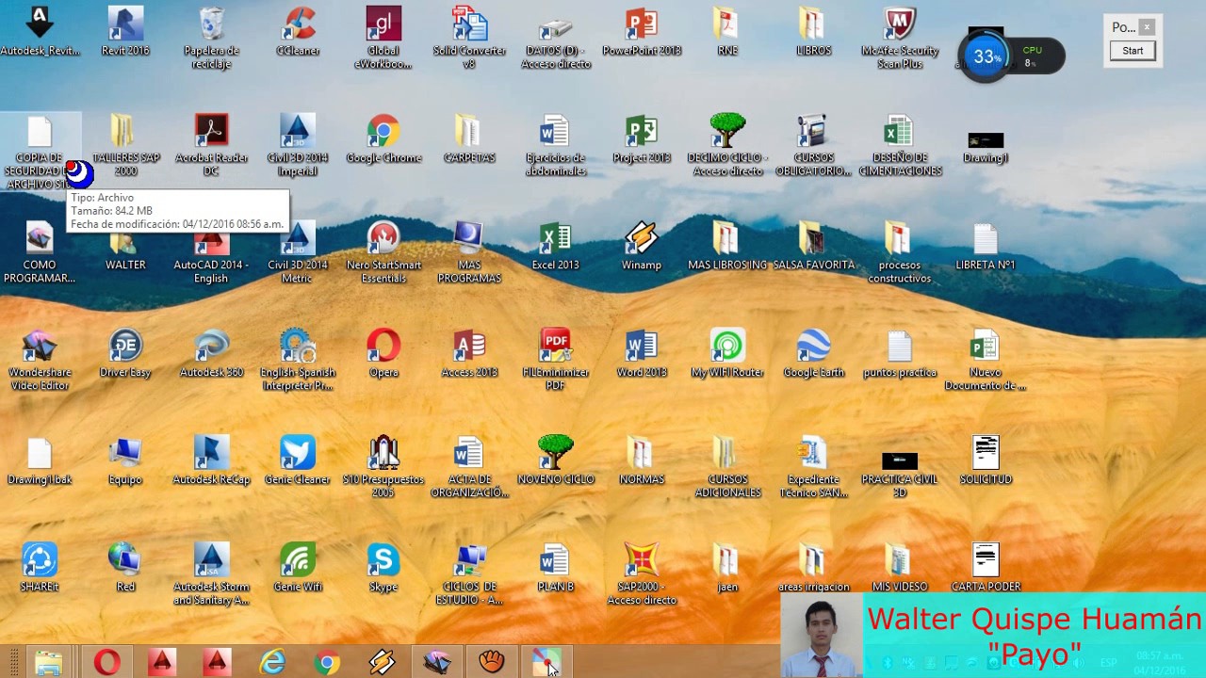
Task: Open FILEminimizer PDF shortcut
Action: pos(556,360)
